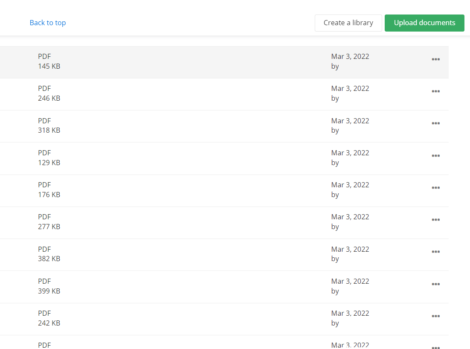
Task: Click the Back to top link
Action: tap(48, 23)
